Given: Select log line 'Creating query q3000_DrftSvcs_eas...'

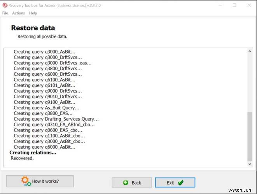Looking at the screenshot, I should pyautogui.click(x=52, y=63).
